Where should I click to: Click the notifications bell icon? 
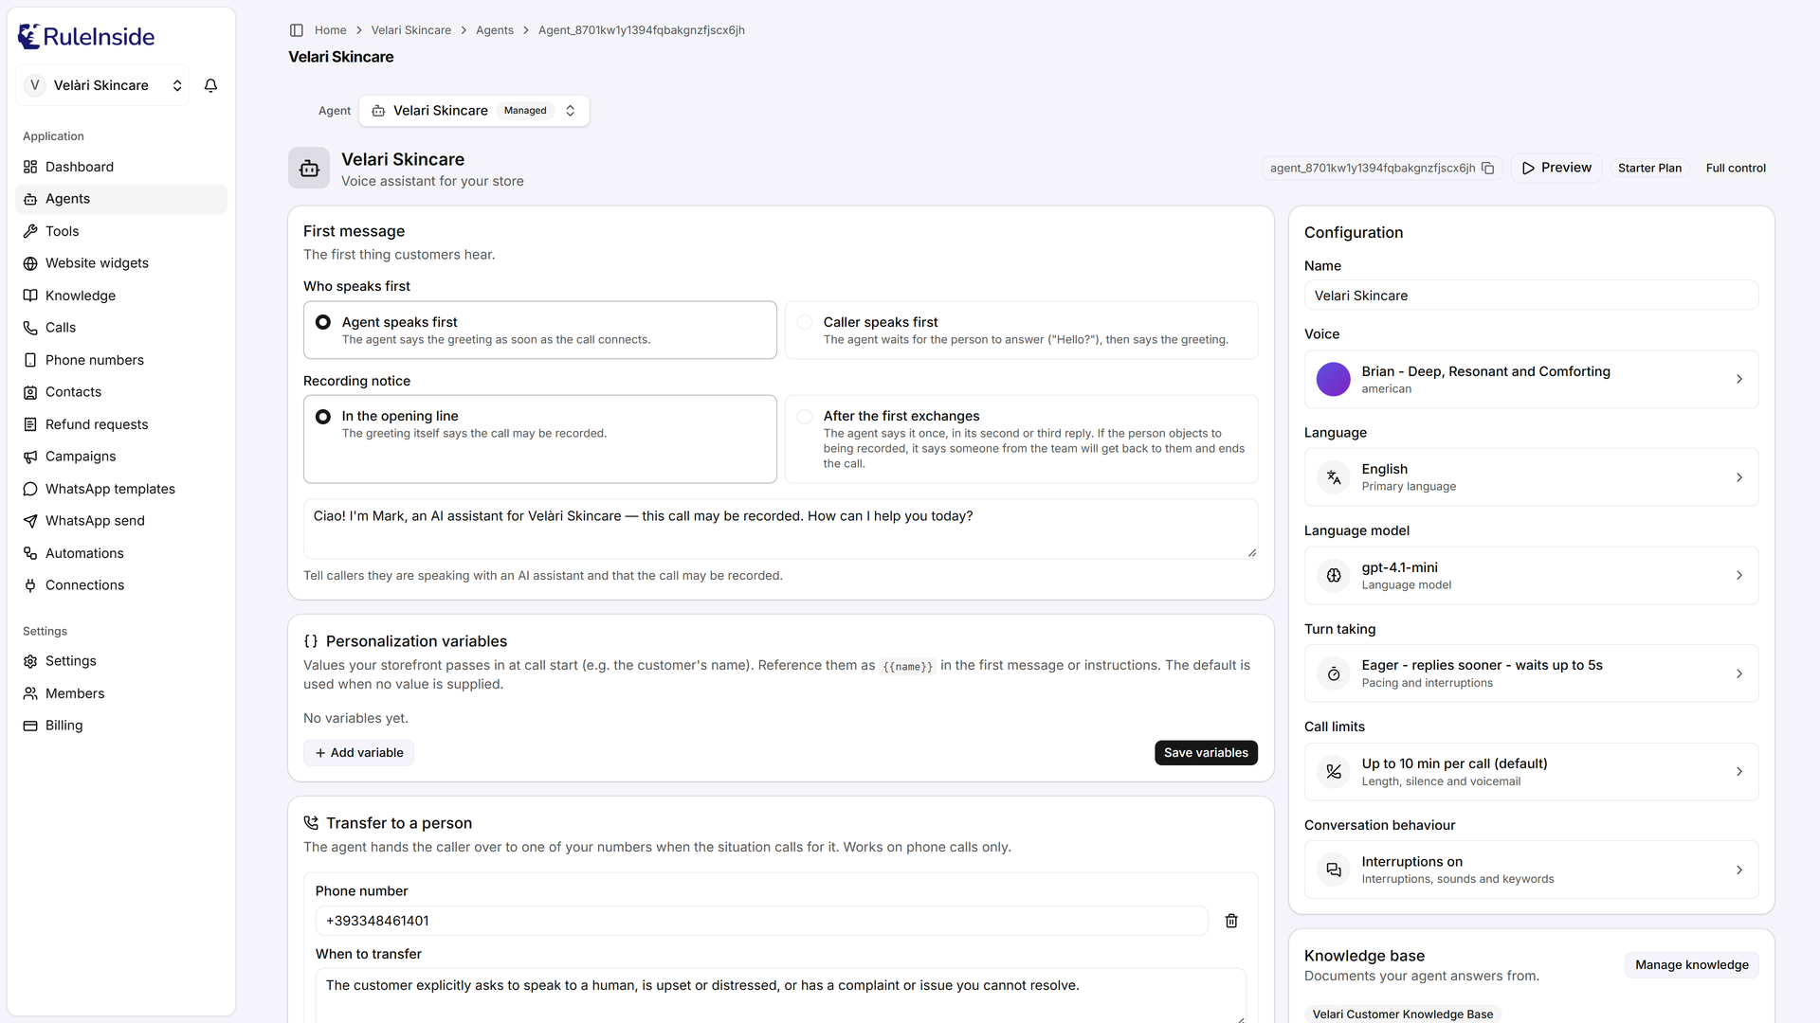[210, 85]
